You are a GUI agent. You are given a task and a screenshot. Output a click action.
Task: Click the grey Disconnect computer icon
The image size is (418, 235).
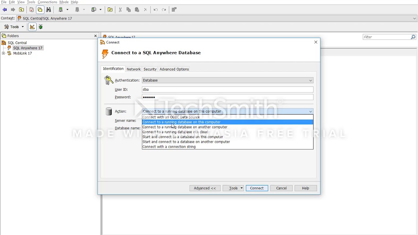coord(77,10)
